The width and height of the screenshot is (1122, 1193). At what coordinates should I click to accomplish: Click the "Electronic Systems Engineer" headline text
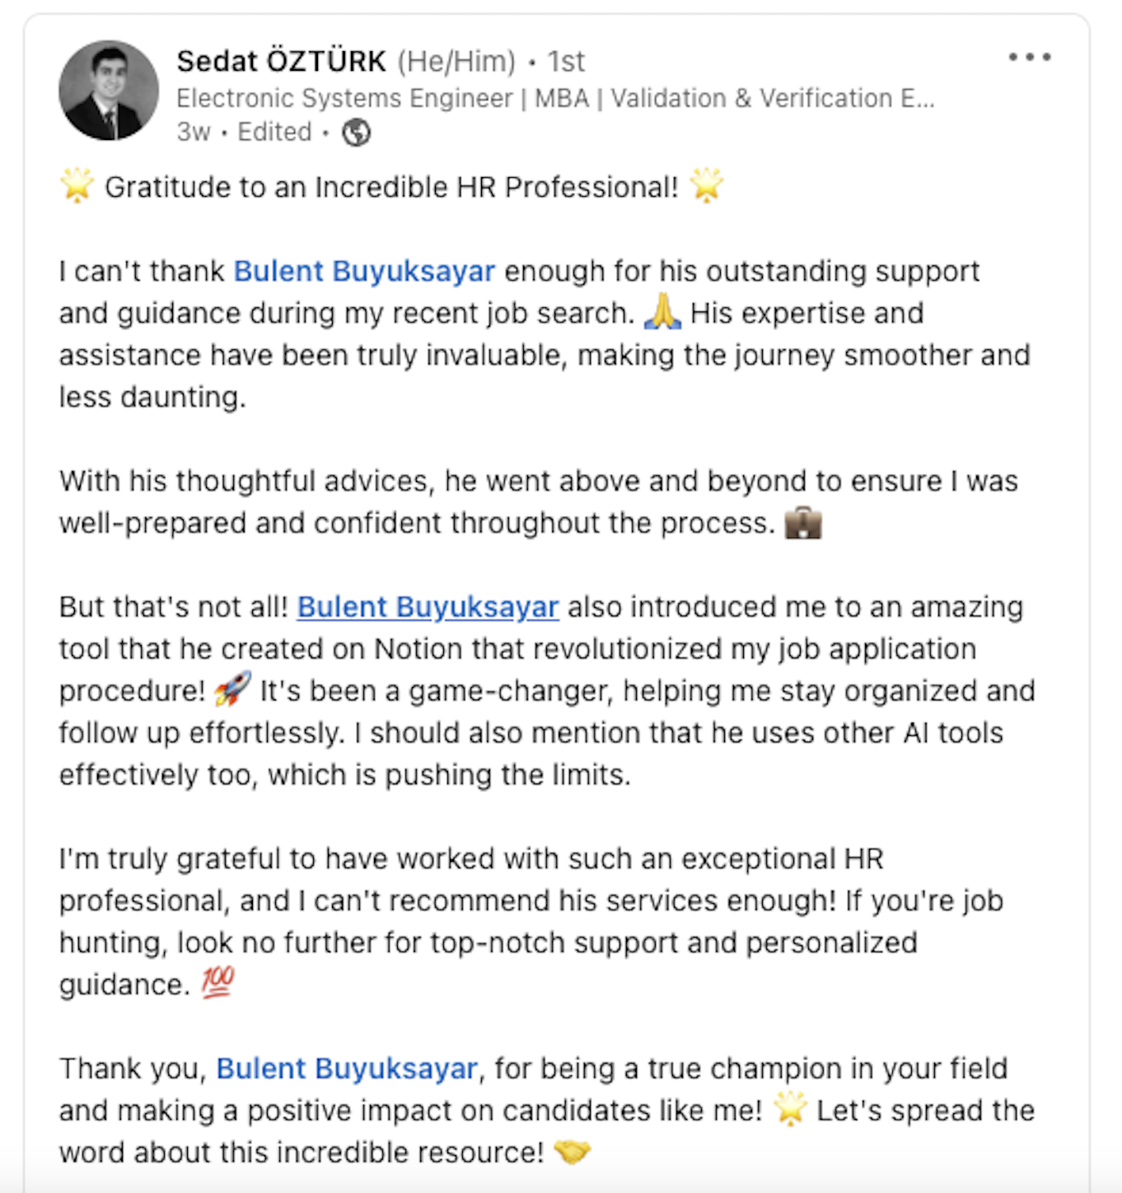344,98
